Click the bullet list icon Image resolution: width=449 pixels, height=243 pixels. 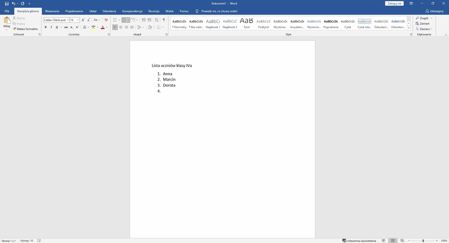(115, 20)
